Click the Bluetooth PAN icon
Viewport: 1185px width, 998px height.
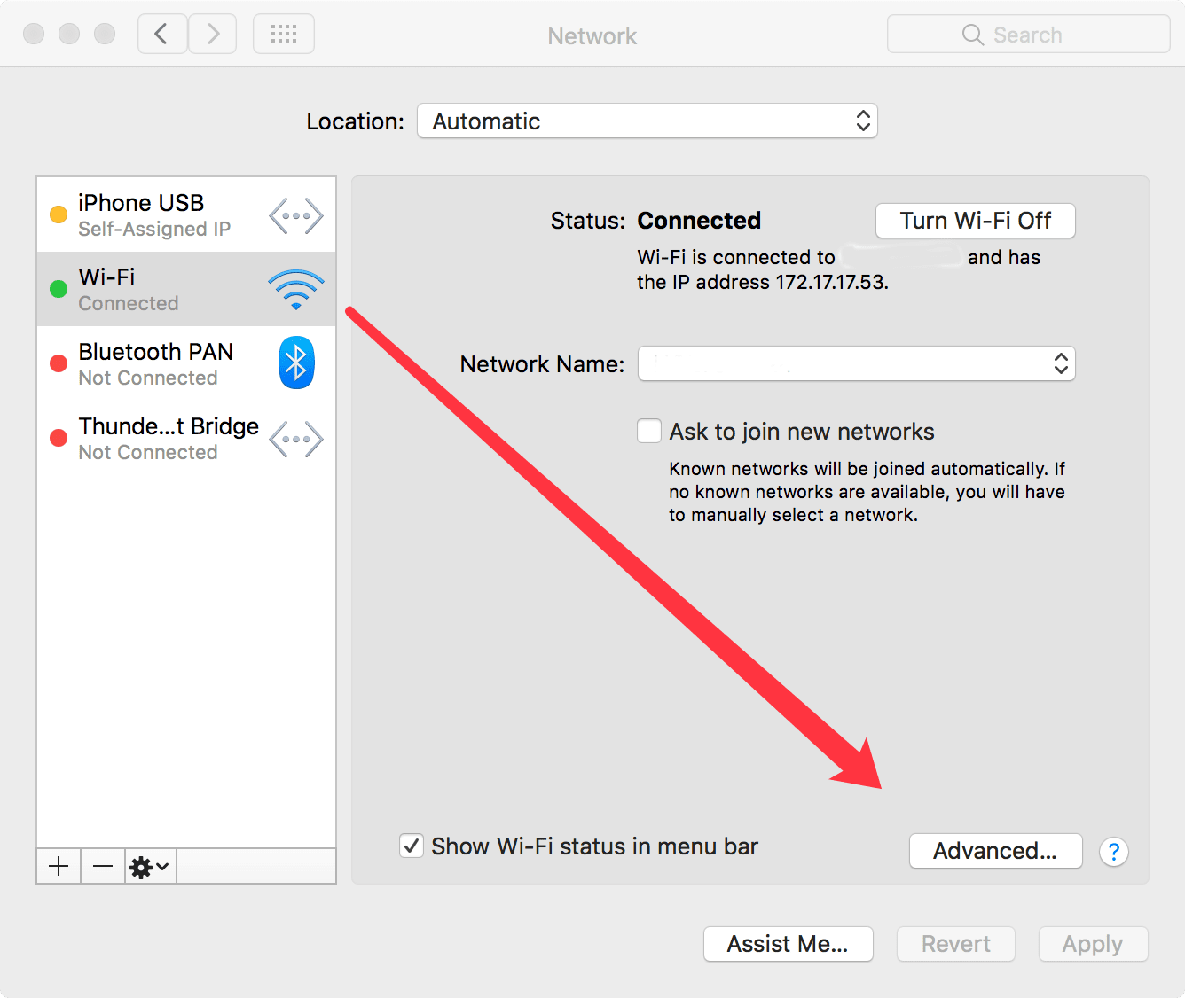pyautogui.click(x=296, y=363)
